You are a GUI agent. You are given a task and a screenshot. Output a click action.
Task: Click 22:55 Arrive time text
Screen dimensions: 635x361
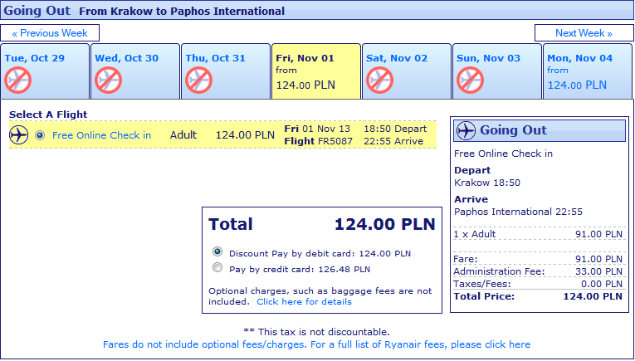pyautogui.click(x=393, y=141)
